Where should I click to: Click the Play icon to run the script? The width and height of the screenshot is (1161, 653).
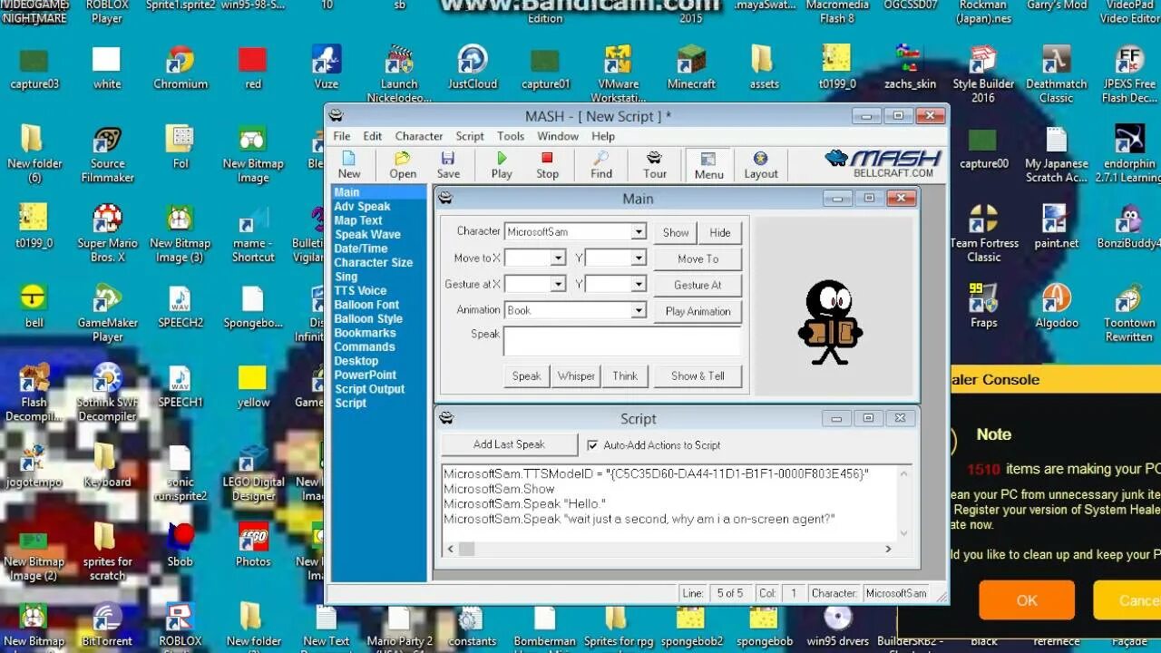point(501,164)
